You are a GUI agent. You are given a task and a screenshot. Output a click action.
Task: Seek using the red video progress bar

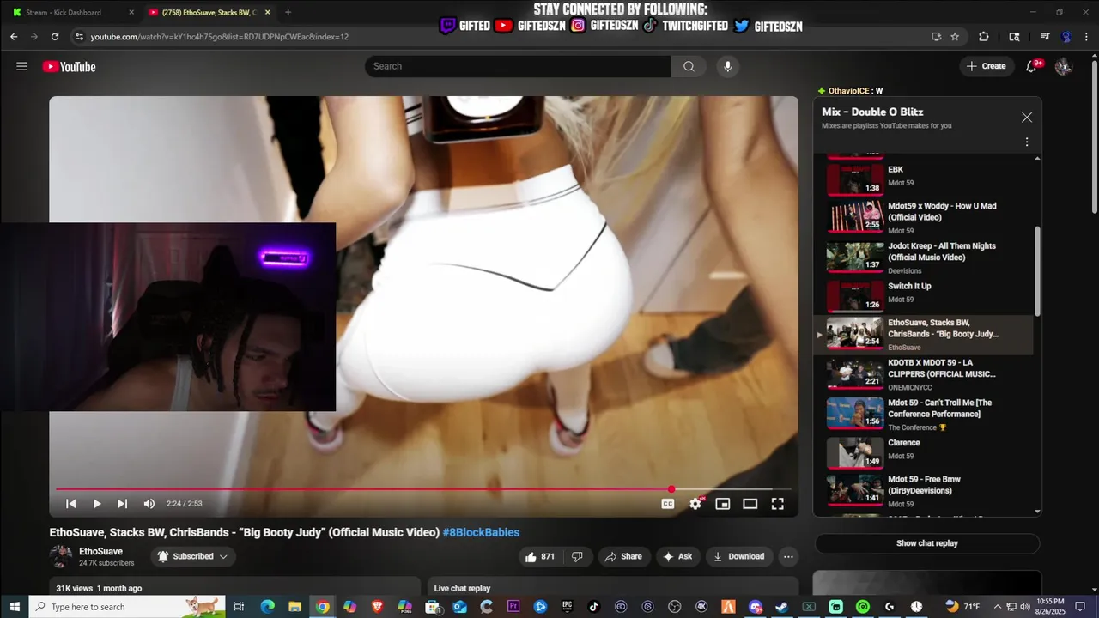click(423, 489)
